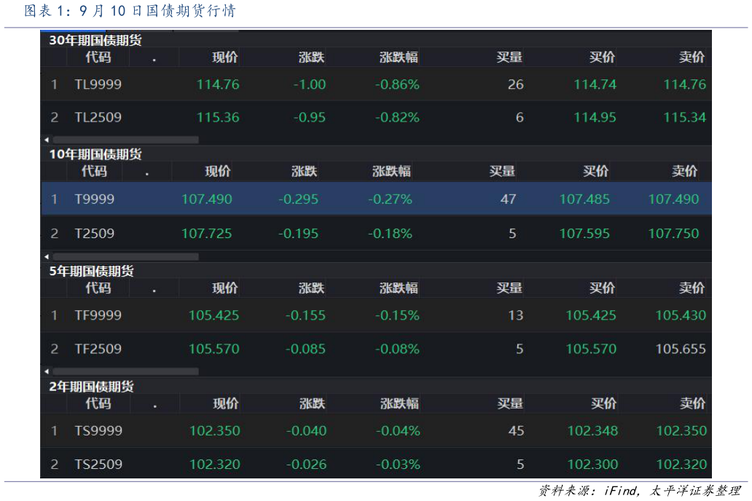Select the TL9999 contract row

[98, 84]
